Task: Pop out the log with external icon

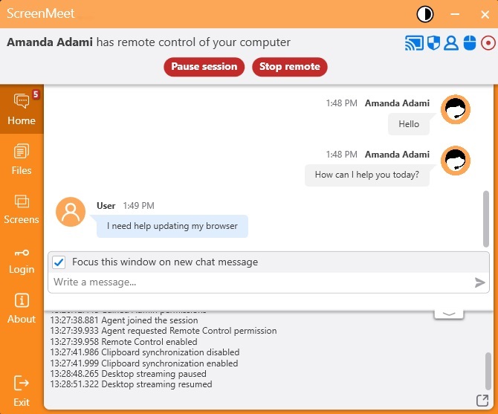Action: click(482, 401)
